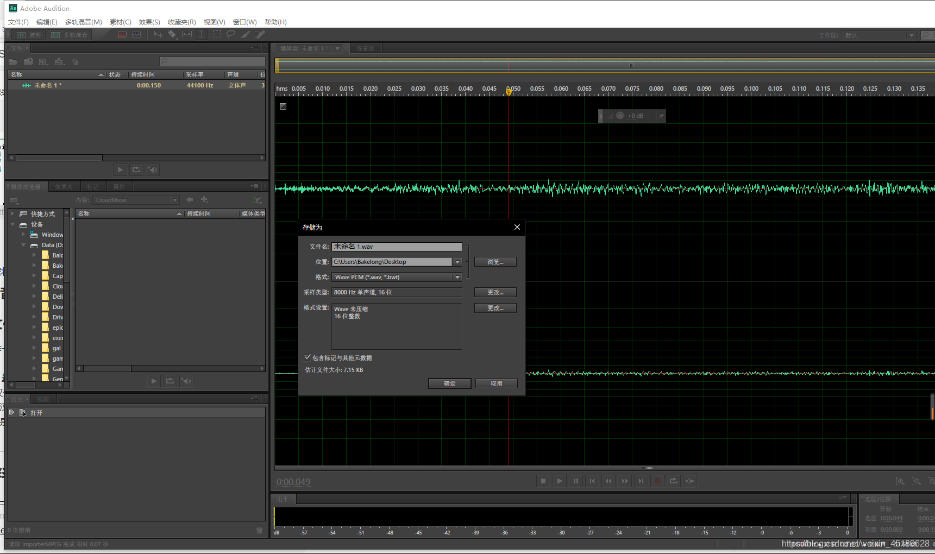Click the Record button in transport

coord(657,481)
